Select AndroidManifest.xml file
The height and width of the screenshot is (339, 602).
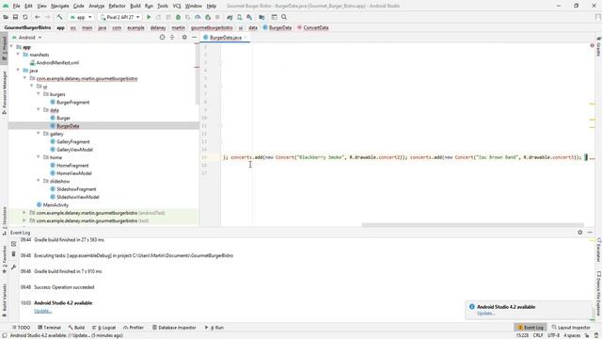click(57, 63)
